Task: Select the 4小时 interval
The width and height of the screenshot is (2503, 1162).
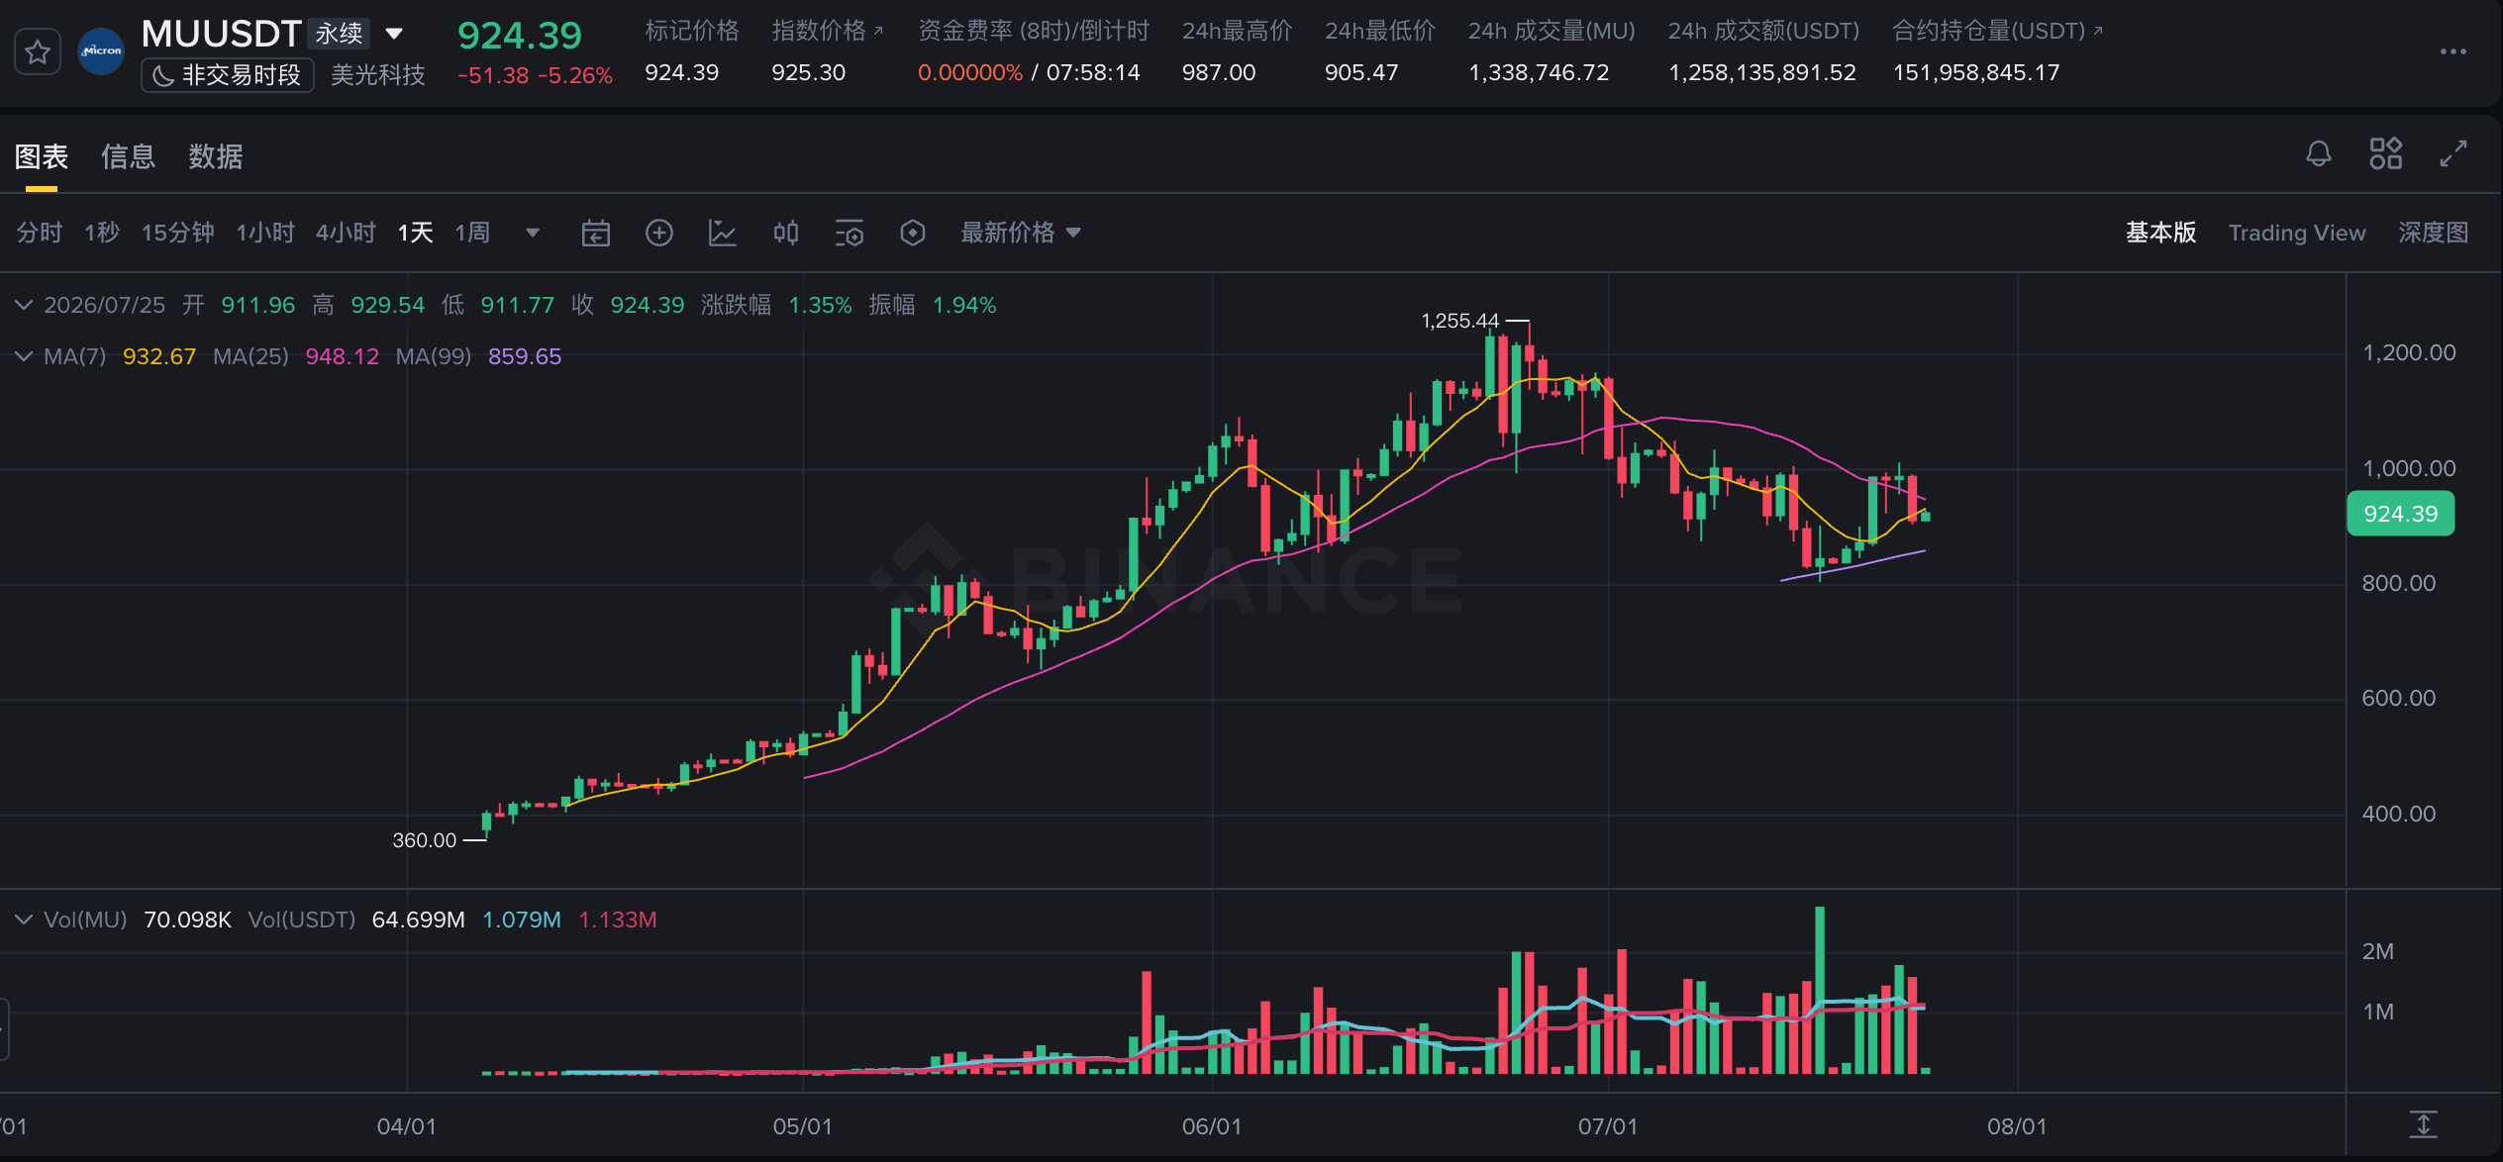Action: [x=346, y=233]
